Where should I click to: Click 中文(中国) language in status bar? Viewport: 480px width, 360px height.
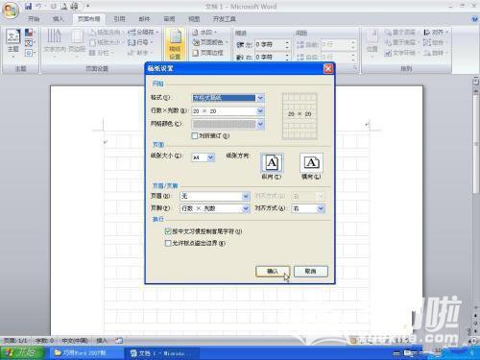74,341
